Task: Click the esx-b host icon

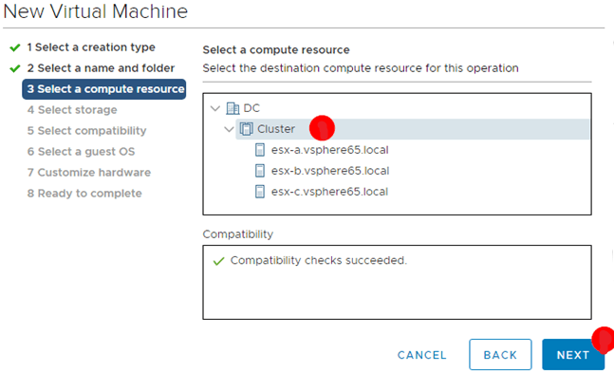Action: 260,171
